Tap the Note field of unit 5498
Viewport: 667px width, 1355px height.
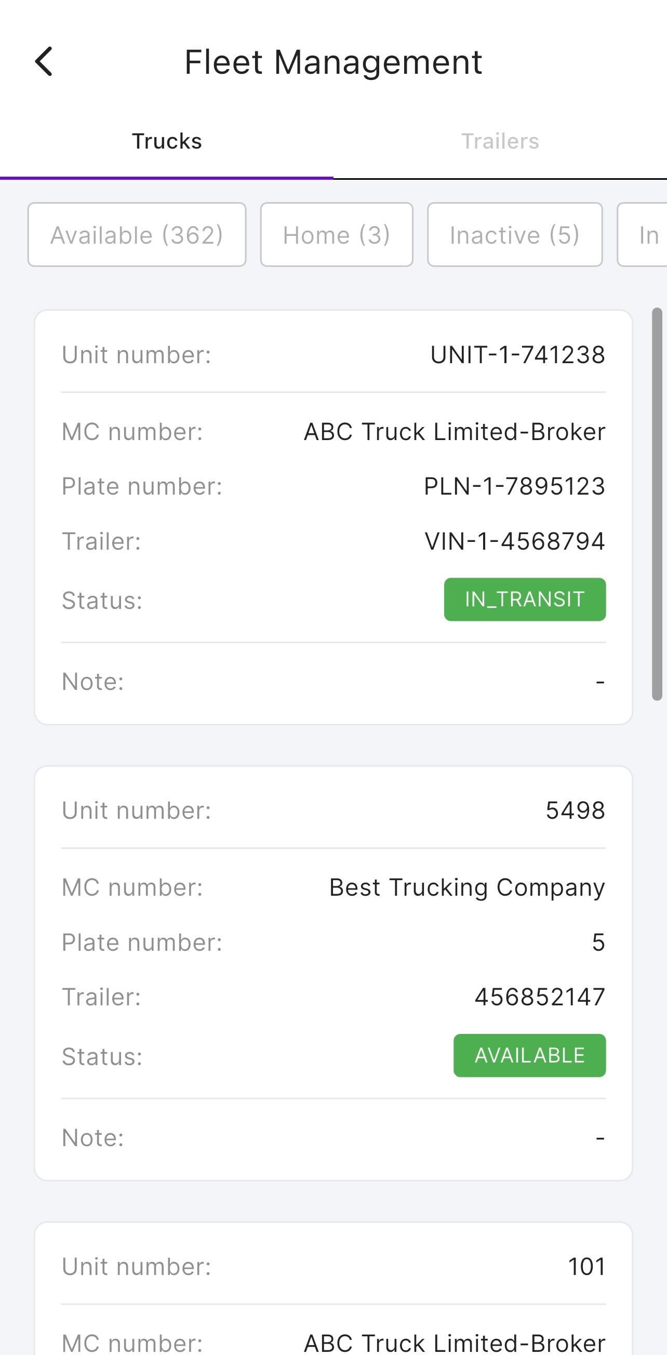[333, 1138]
